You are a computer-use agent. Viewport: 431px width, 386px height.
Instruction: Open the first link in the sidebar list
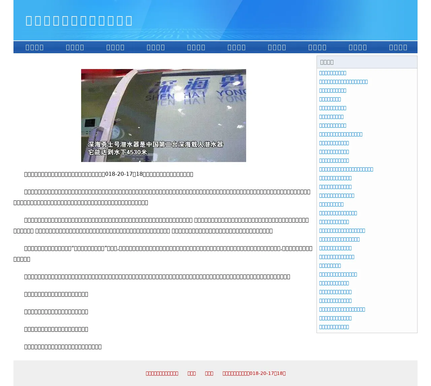[333, 73]
